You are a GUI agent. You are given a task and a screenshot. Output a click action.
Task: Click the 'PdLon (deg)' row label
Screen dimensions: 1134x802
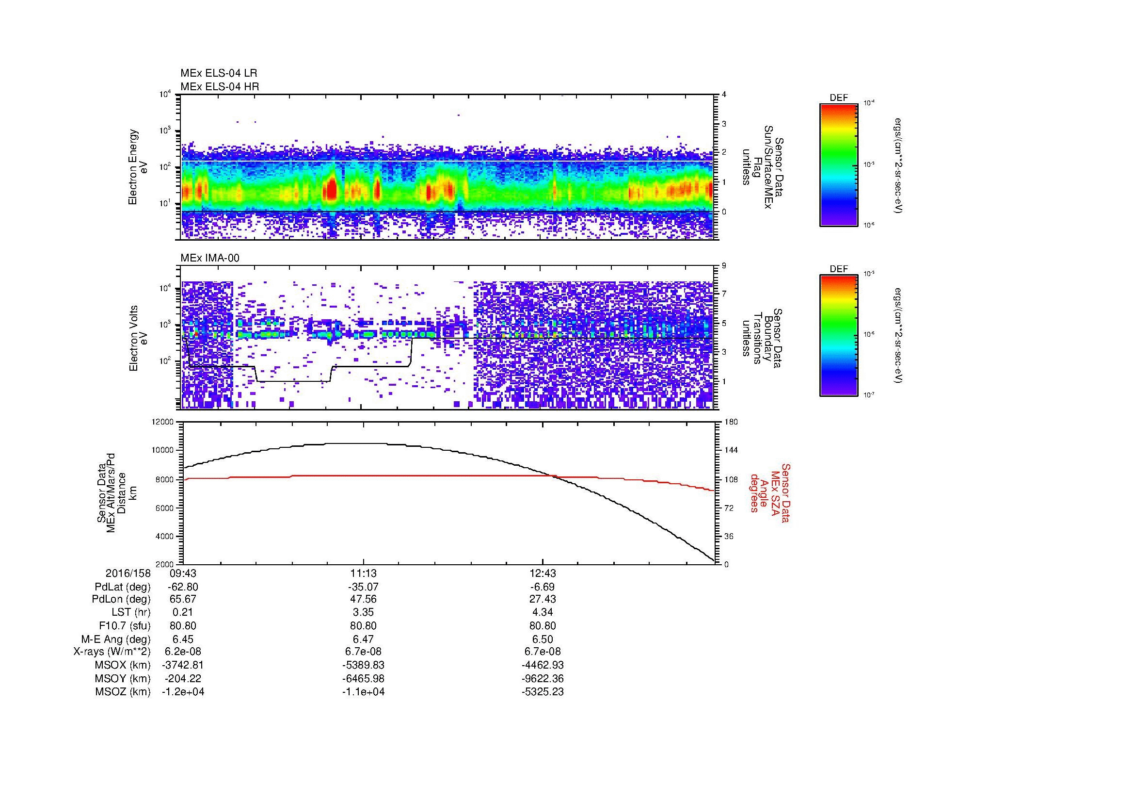pos(122,599)
